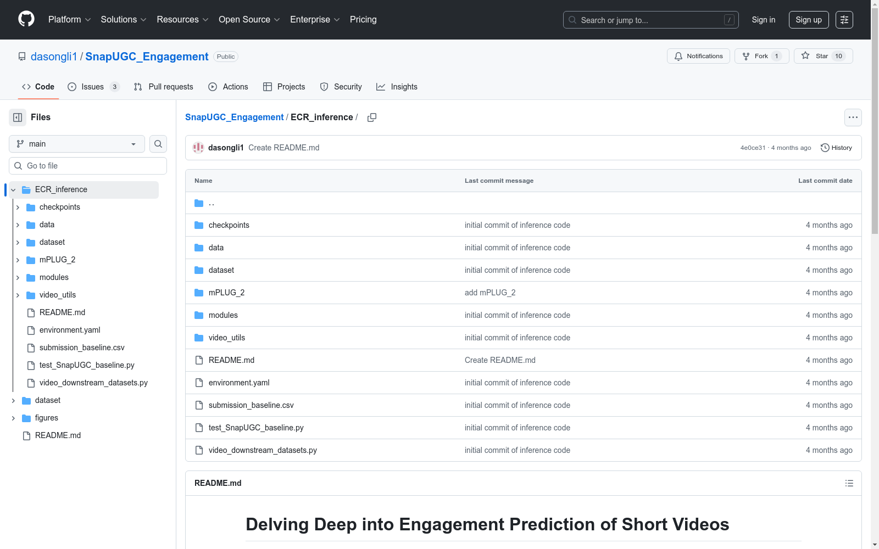Open the Open Source dropdown menu

coord(249,20)
